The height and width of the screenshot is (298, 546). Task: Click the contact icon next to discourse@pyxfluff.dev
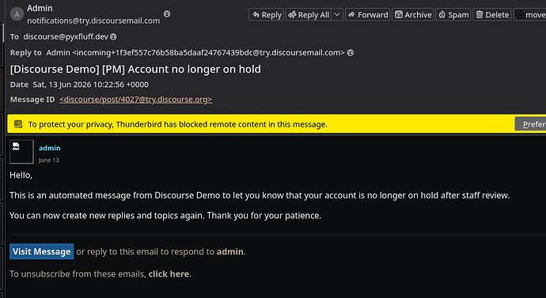click(113, 36)
